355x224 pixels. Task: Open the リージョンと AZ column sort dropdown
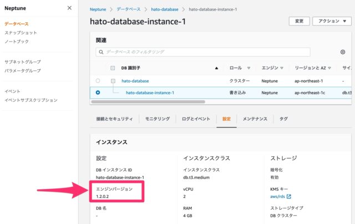click(329, 68)
